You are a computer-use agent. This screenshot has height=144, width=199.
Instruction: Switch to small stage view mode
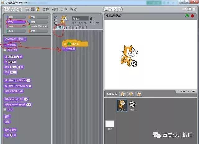(x=184, y=9)
